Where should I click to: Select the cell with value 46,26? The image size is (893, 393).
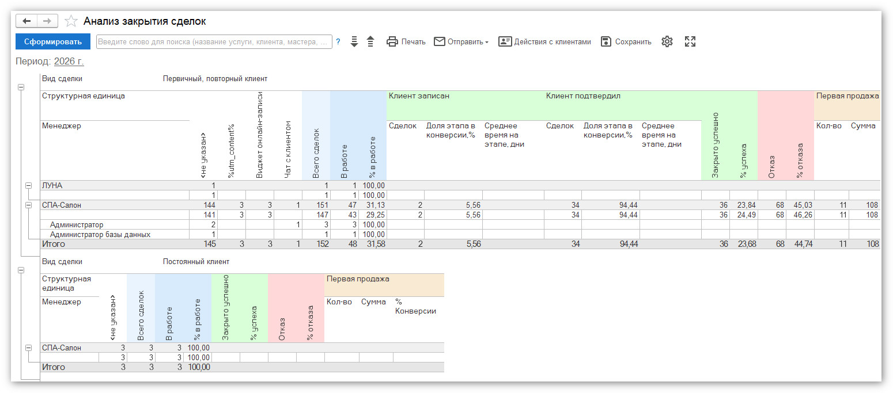coord(800,215)
